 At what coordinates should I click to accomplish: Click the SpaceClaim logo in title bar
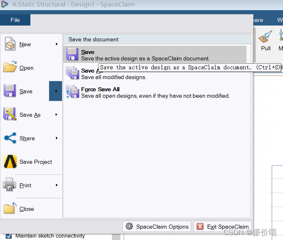coord(4,4)
